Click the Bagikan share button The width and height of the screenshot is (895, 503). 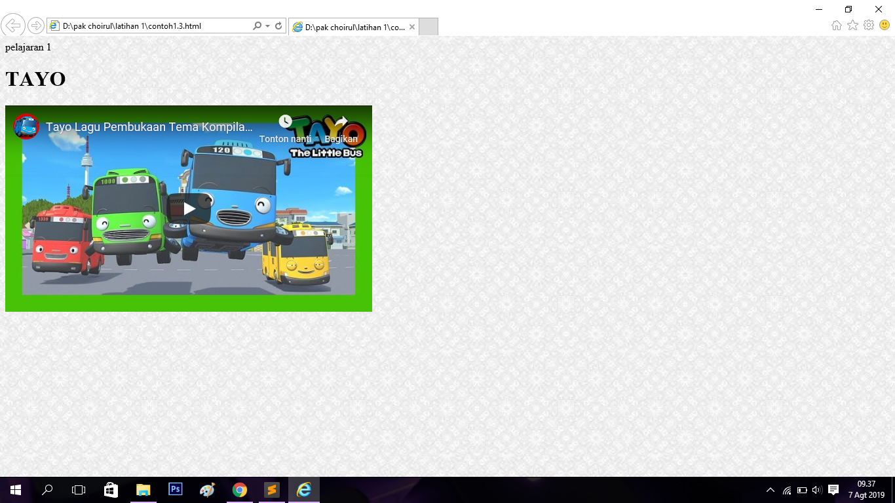click(x=341, y=122)
